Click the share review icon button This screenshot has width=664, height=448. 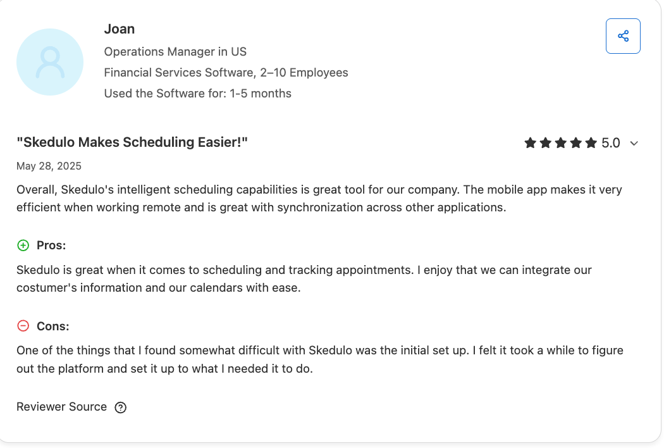click(x=623, y=36)
